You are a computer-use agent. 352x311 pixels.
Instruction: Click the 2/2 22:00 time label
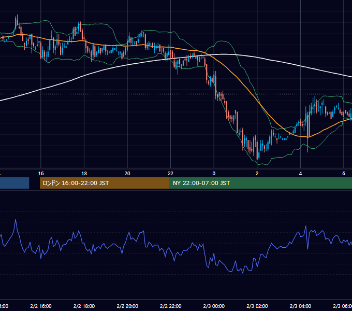[x=171, y=306]
